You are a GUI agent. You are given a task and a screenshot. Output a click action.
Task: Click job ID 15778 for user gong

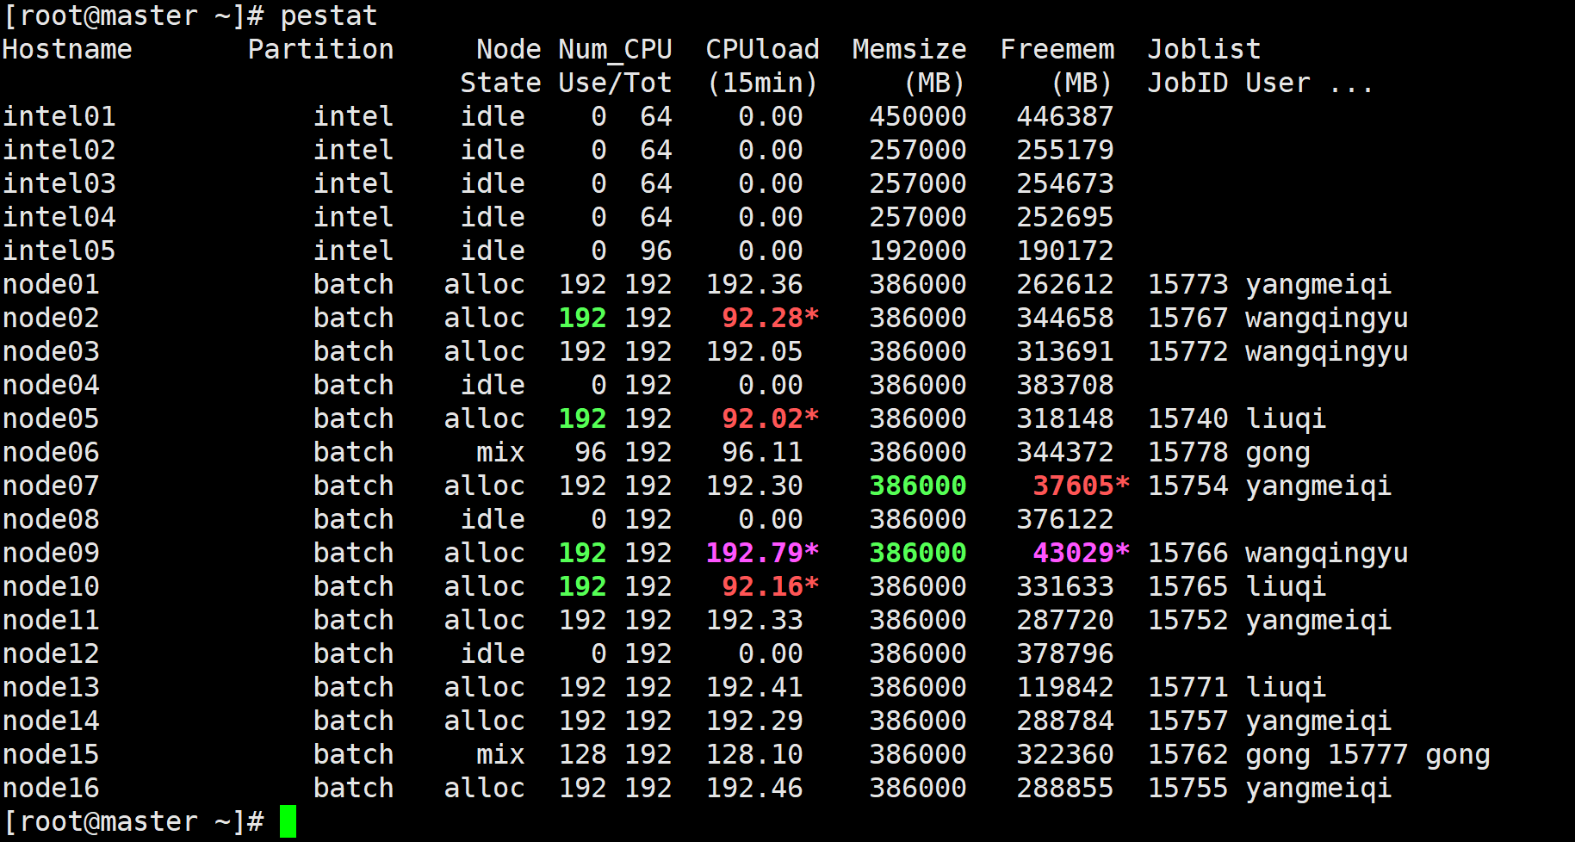(x=1187, y=452)
